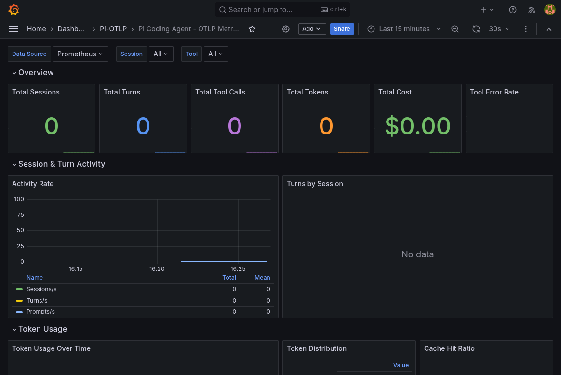The image size is (561, 375).
Task: Click the Token Distribution panel title
Action: [317, 348]
